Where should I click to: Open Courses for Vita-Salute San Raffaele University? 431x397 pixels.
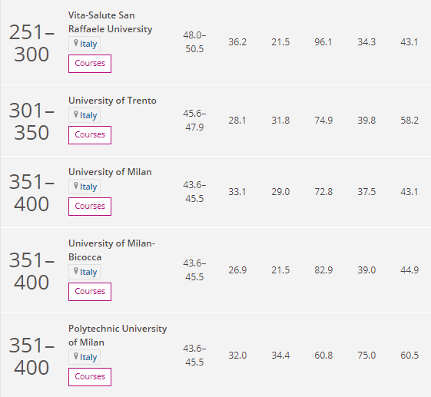tap(90, 64)
